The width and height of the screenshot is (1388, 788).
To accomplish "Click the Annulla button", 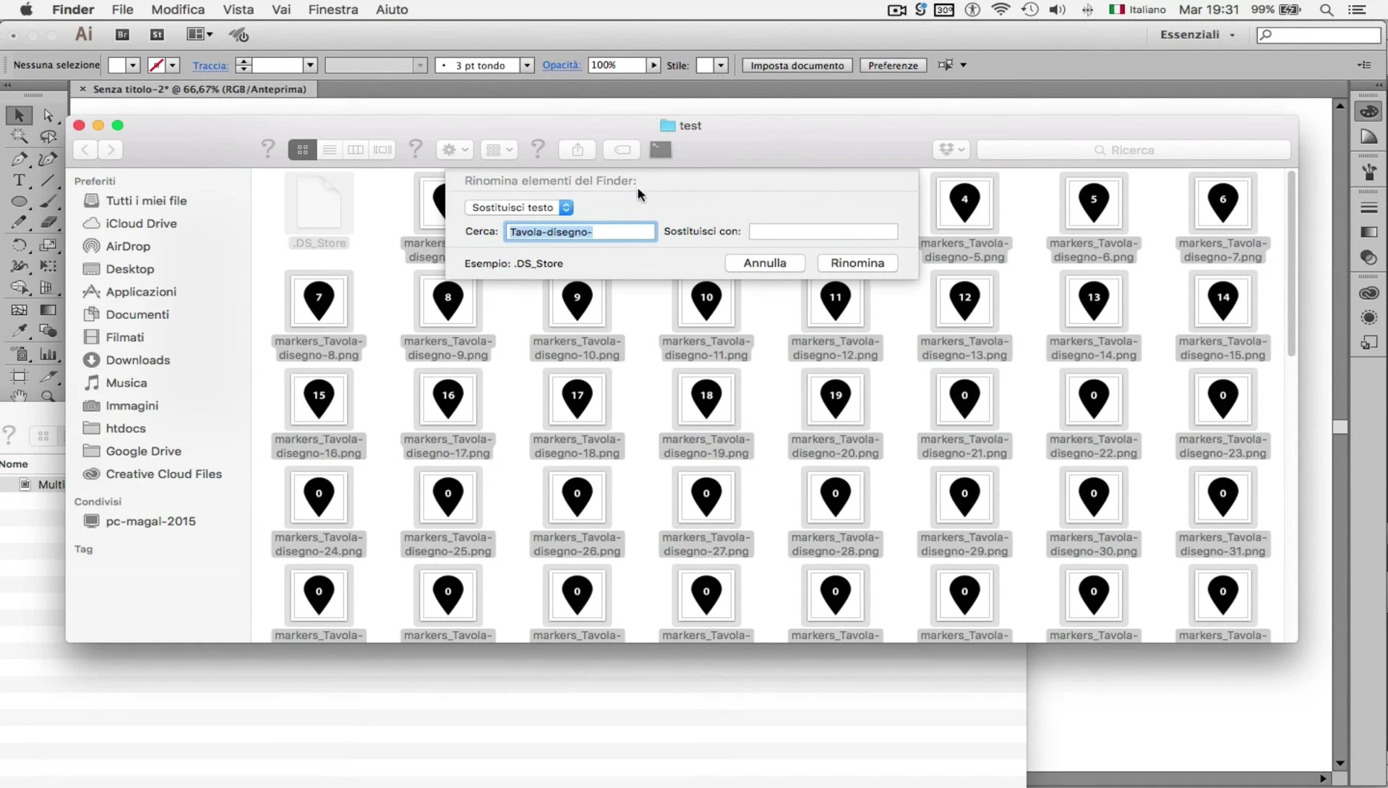I will point(764,263).
